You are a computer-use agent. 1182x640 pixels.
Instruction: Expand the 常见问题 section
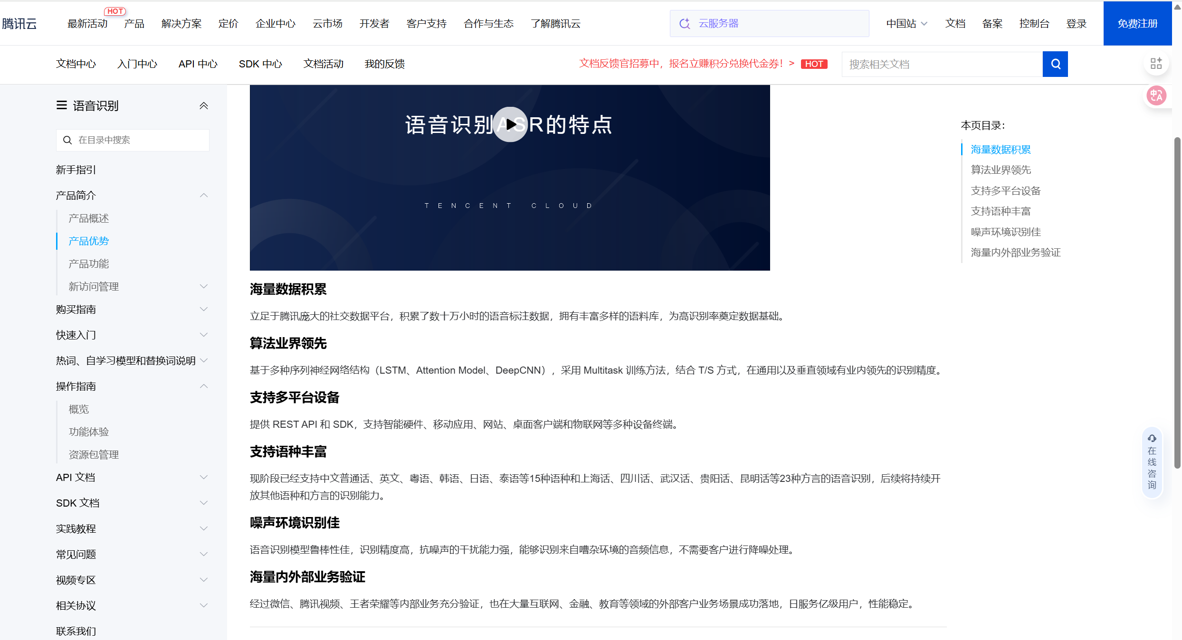click(x=204, y=554)
